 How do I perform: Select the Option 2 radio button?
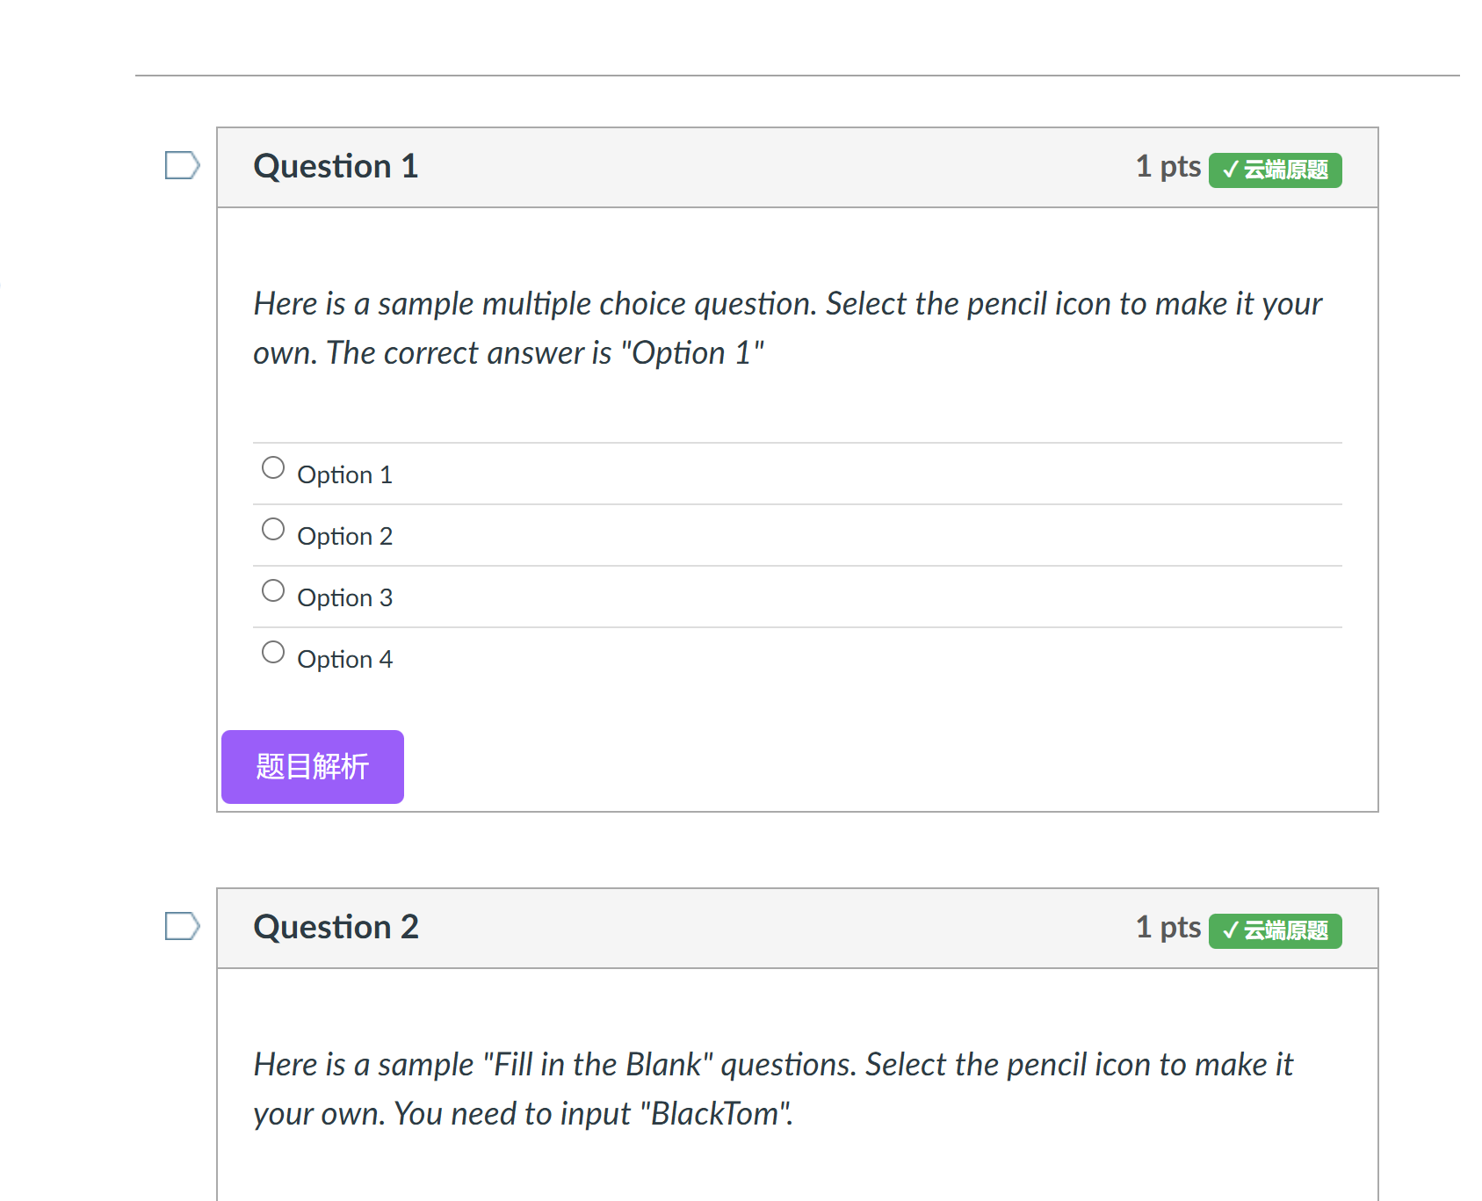(x=273, y=529)
